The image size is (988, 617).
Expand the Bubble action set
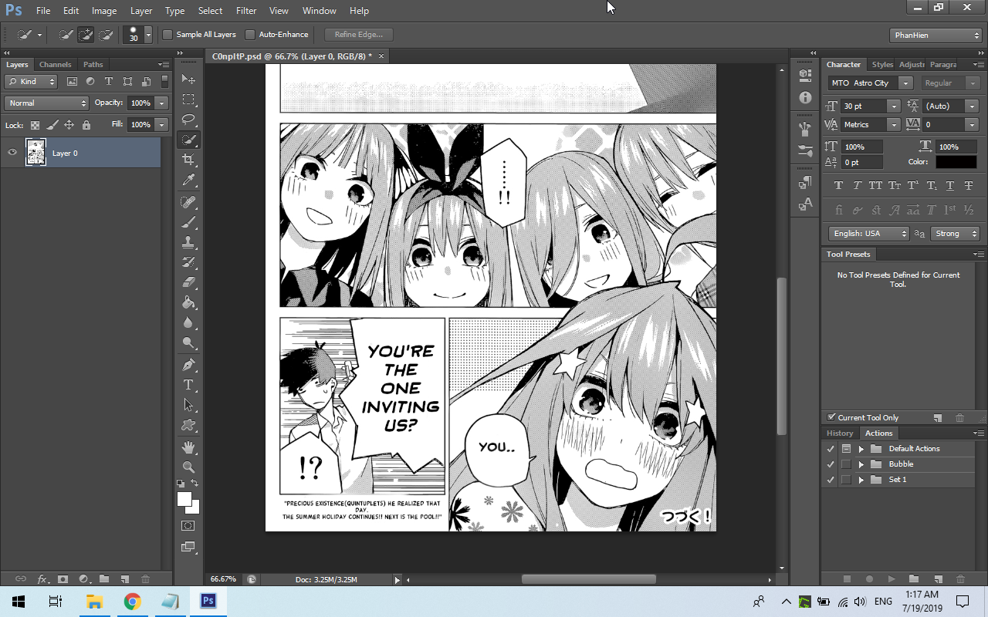[861, 464]
